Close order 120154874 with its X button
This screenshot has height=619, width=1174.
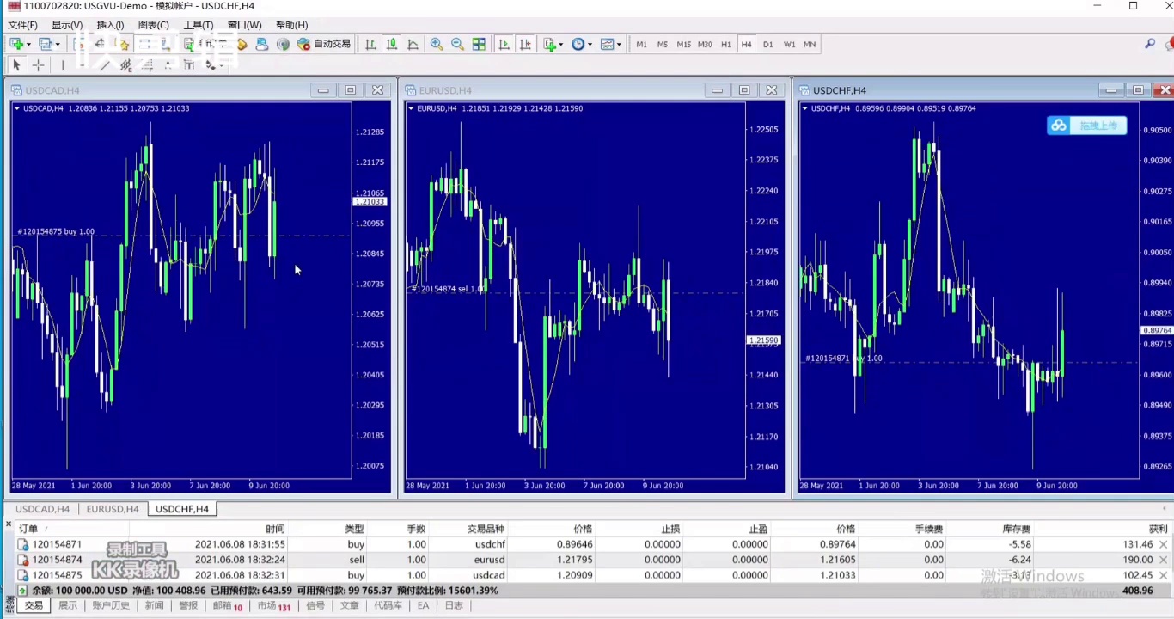(x=1163, y=560)
